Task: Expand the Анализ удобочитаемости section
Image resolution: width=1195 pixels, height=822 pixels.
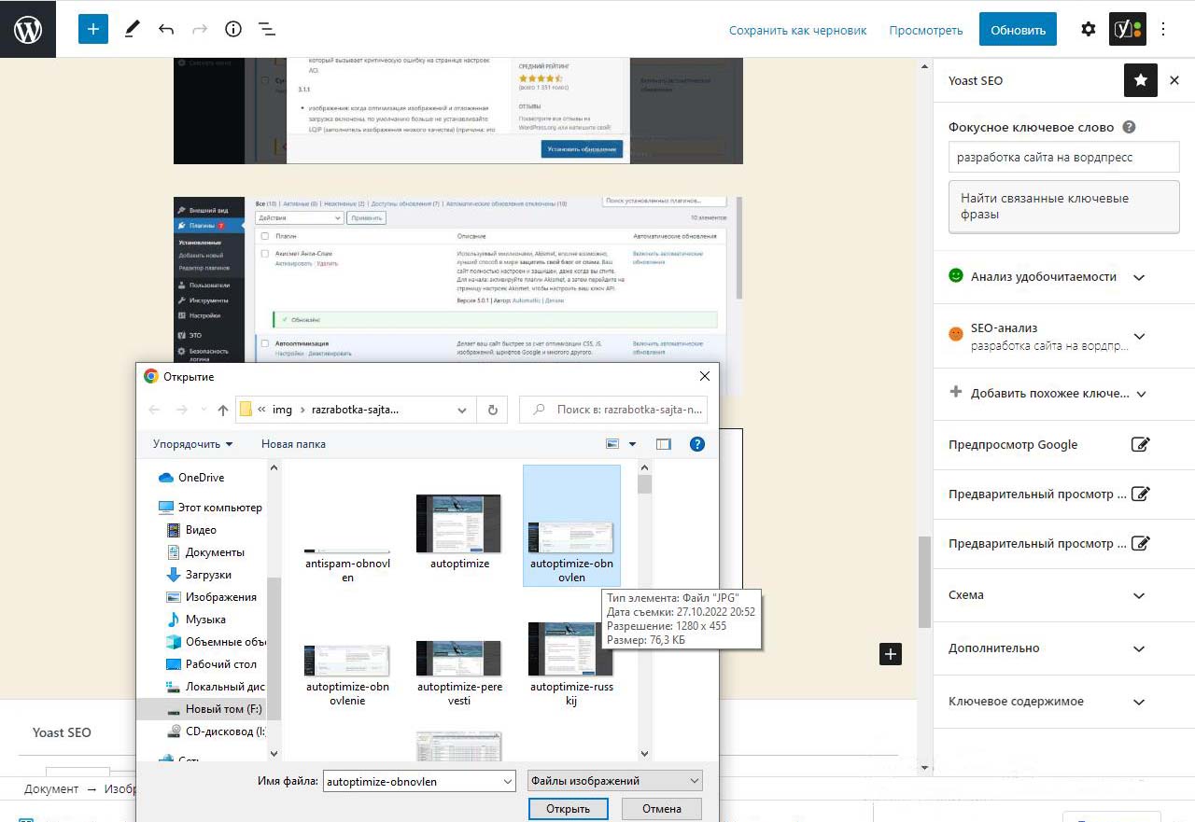Action: point(1139,277)
